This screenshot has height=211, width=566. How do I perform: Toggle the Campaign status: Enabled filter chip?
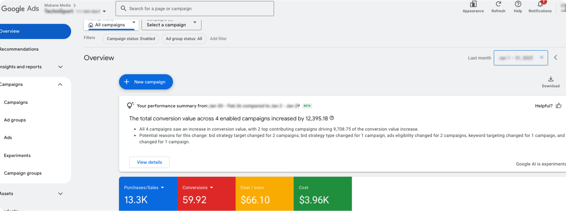pyautogui.click(x=131, y=39)
